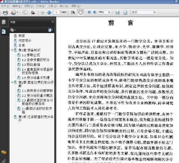The image size is (179, 163).
Task: Jump to 第3章 泛函极值的充分条件 bookmark
Action: click(36, 118)
